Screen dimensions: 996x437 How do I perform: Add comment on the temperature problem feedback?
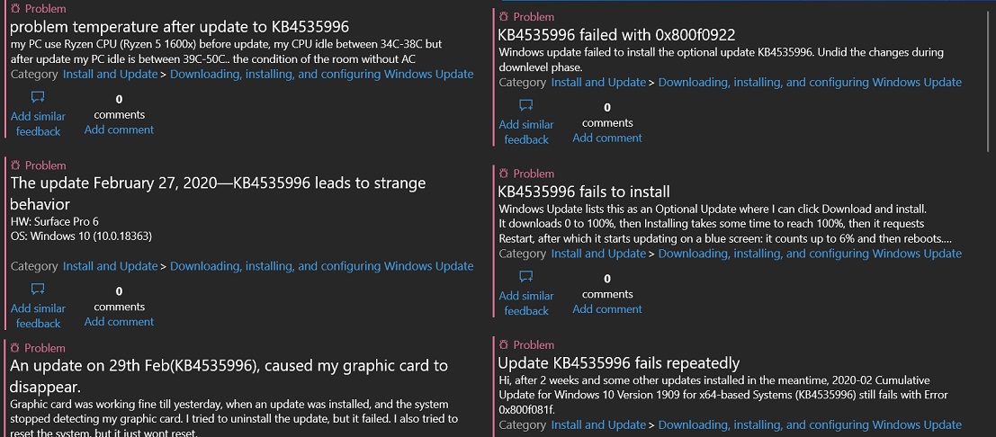point(119,129)
